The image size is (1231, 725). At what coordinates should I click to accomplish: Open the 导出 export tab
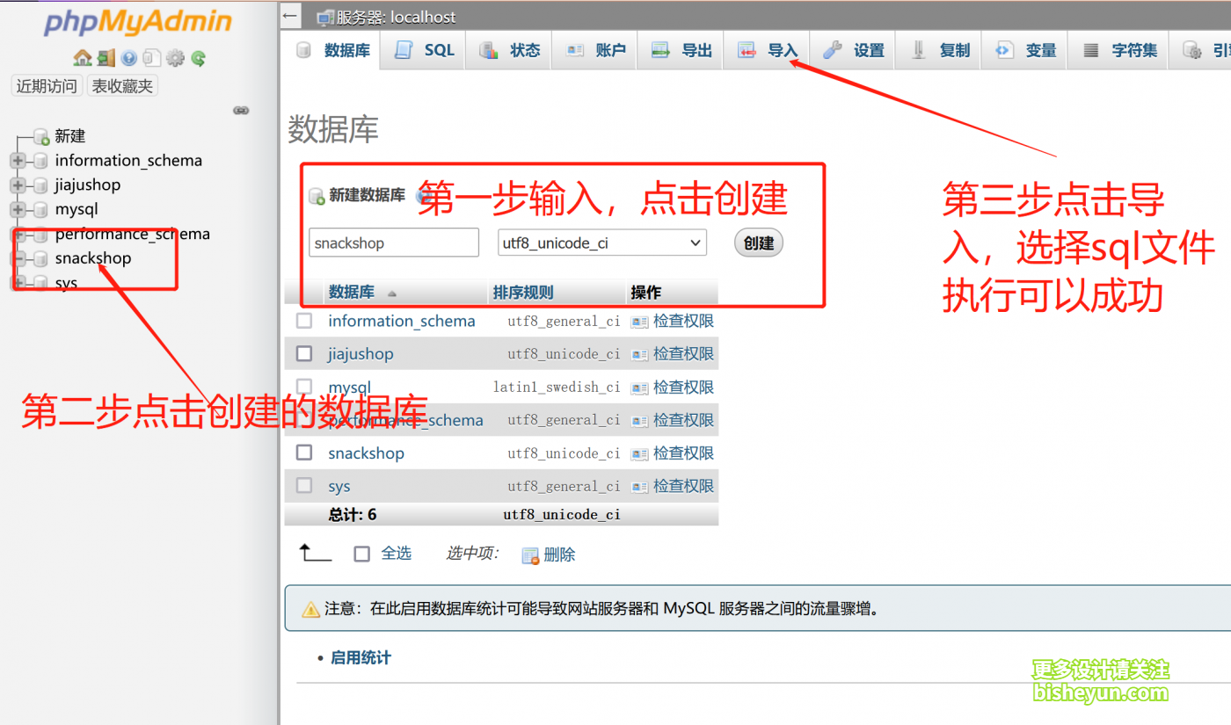click(x=682, y=50)
